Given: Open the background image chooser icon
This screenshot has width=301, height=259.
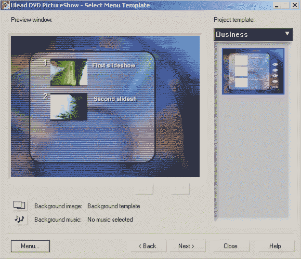Looking at the screenshot, I should click(x=19, y=205).
